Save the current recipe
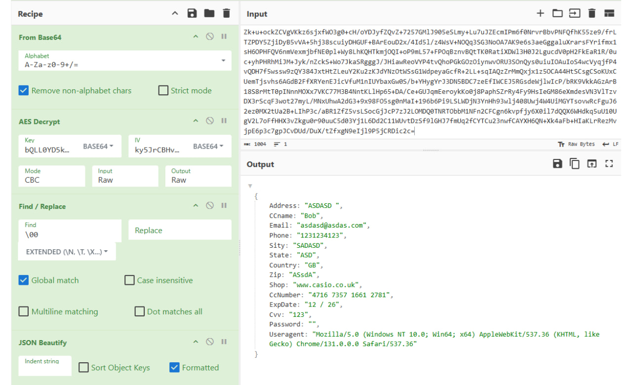 point(192,13)
